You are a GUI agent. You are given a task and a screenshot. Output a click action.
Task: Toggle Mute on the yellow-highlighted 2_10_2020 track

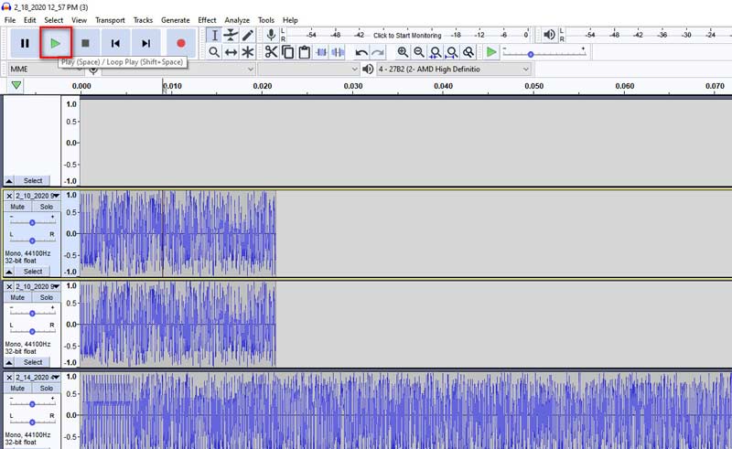point(17,208)
